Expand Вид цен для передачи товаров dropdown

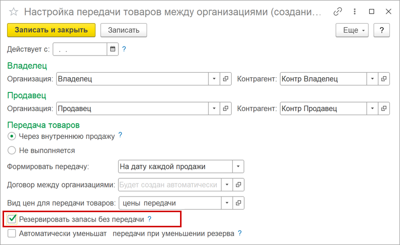[x=227, y=203]
